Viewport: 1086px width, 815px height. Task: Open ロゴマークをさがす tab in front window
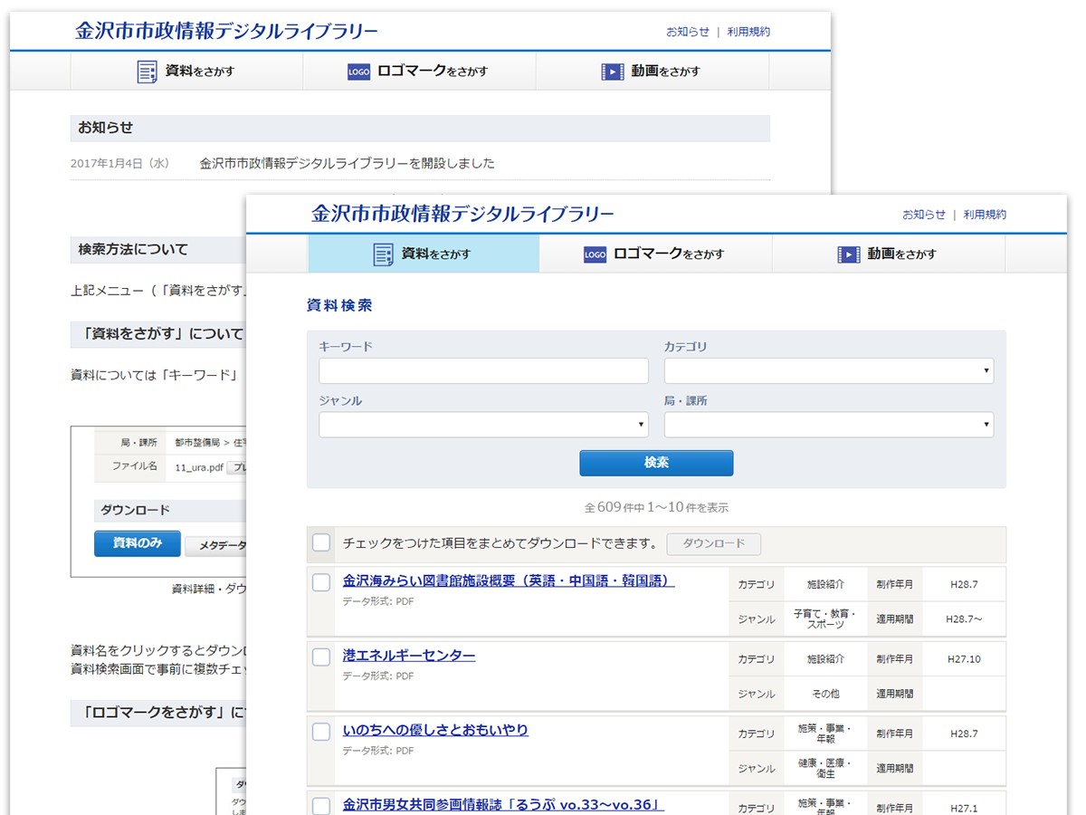(655, 254)
